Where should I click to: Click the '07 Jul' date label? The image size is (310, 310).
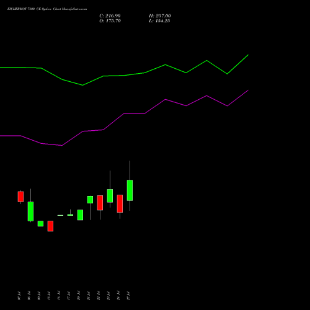tap(19, 296)
